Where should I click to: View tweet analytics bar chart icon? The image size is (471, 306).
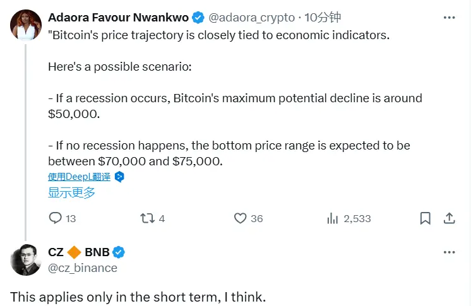[333, 218]
